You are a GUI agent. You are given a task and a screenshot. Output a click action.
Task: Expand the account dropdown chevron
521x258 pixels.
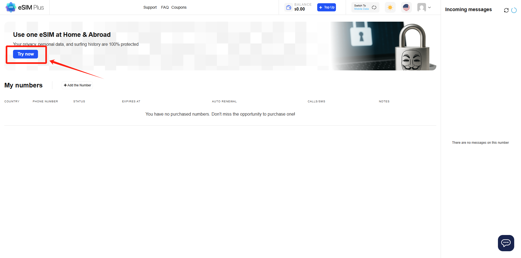pos(429,7)
